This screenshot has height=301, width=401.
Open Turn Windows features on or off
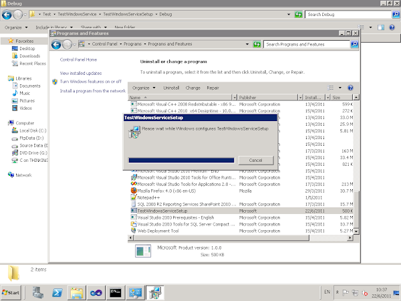tap(91, 82)
